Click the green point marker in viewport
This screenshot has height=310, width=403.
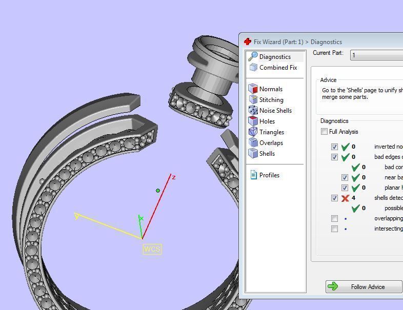point(158,191)
